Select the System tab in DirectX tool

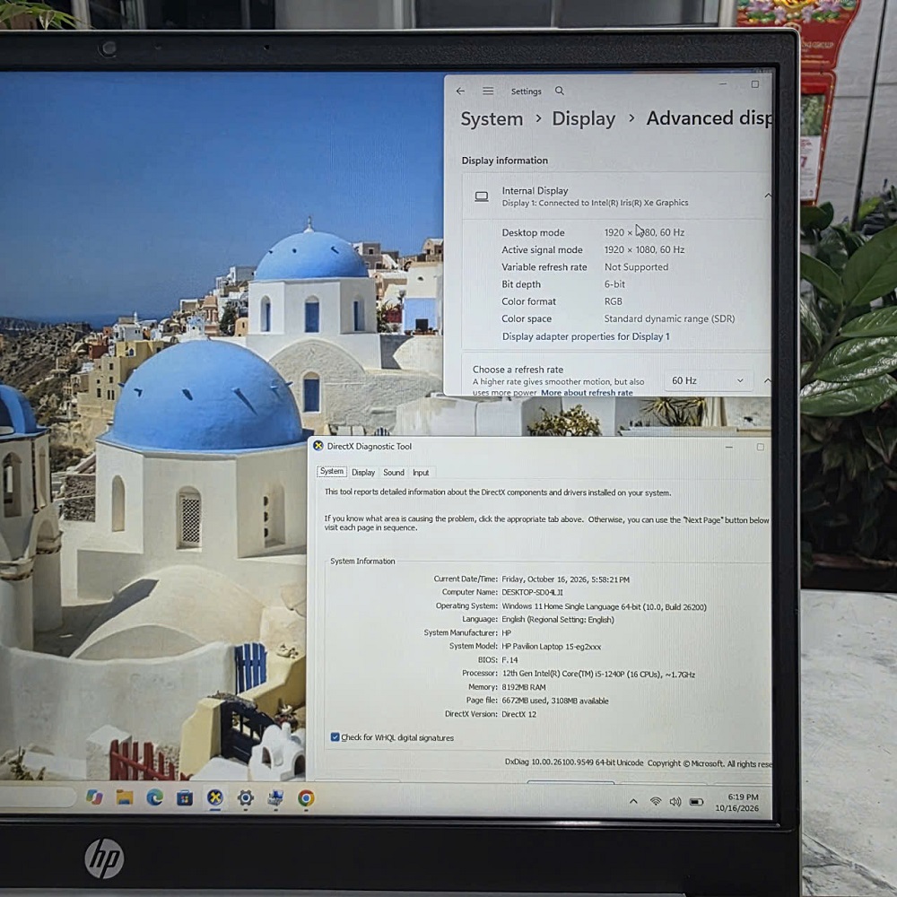332,472
